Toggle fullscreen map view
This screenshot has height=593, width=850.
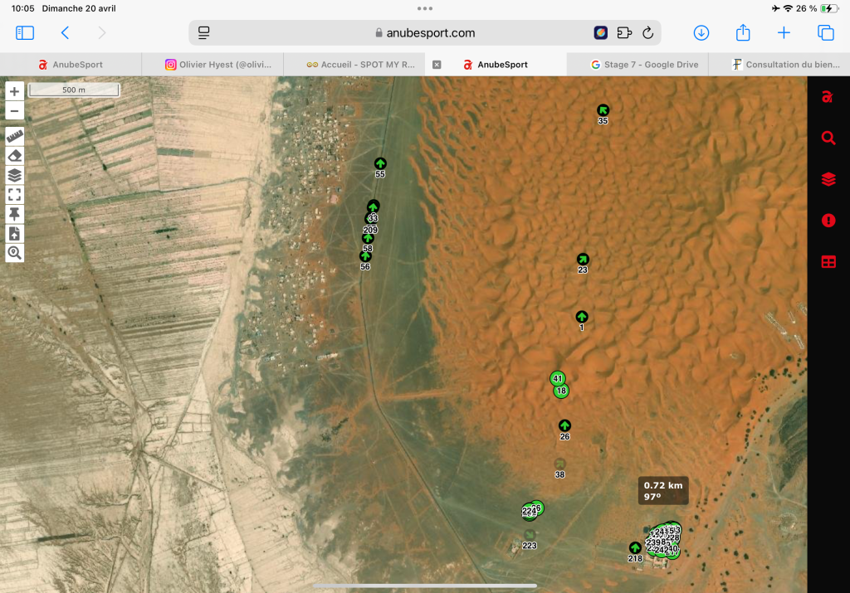pos(15,195)
